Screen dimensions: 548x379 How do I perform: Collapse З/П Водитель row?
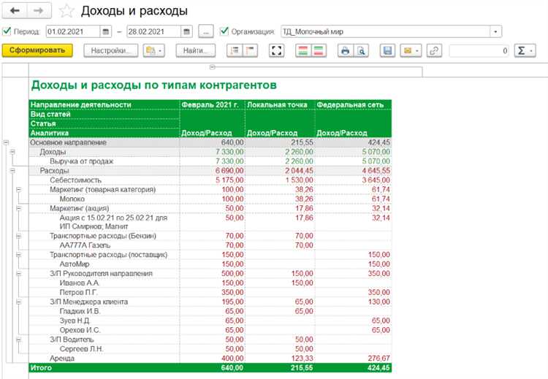click(19, 339)
